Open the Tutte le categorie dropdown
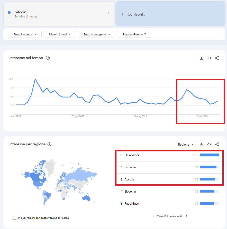Image resolution: width=227 pixels, height=229 pixels. [96, 34]
